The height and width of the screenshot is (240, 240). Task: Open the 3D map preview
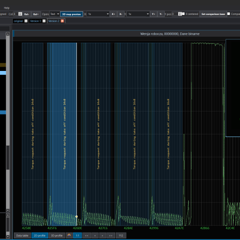tap(71, 14)
